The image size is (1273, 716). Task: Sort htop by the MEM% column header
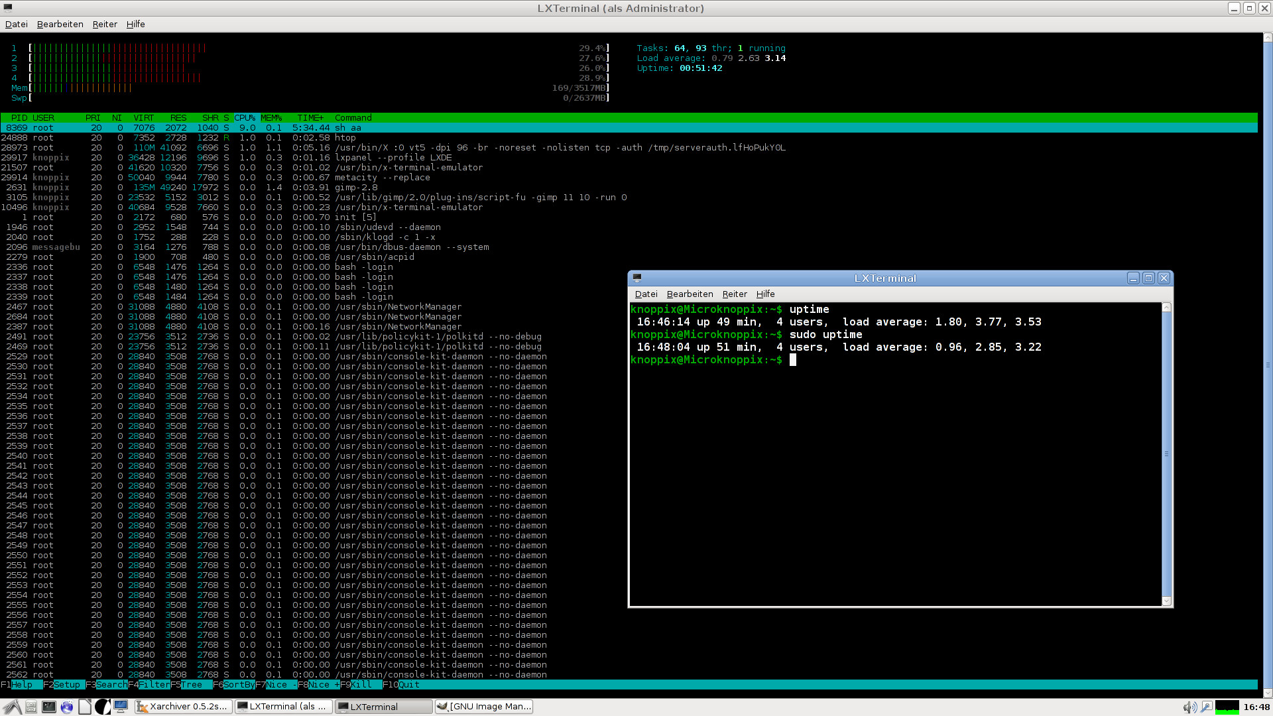pyautogui.click(x=271, y=117)
